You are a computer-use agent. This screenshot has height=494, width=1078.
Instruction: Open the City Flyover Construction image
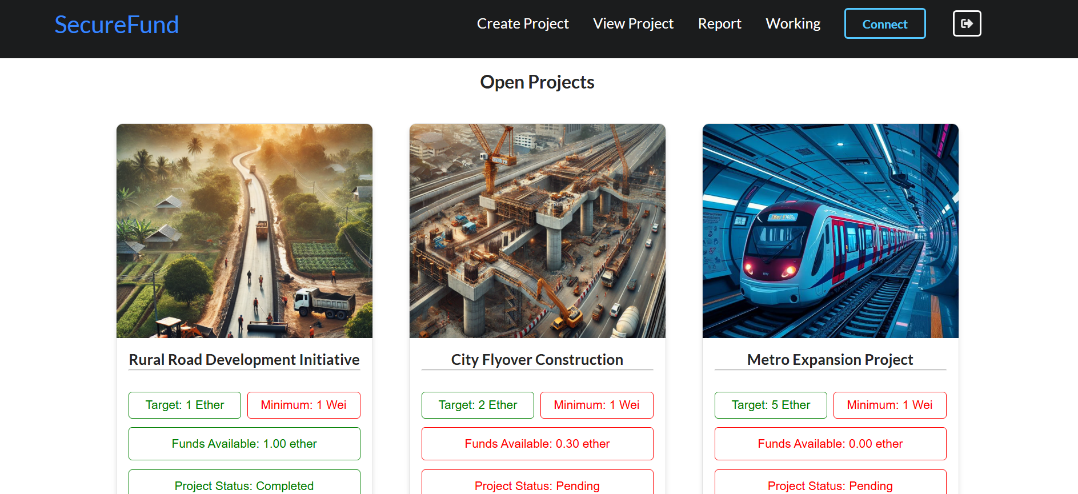[x=538, y=231]
